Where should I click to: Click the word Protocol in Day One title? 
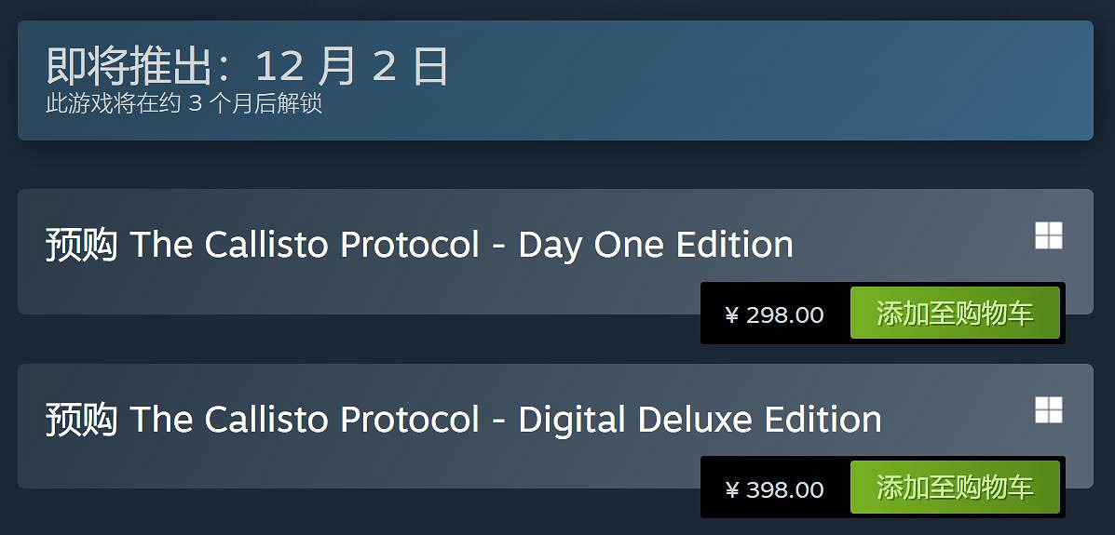(x=410, y=245)
